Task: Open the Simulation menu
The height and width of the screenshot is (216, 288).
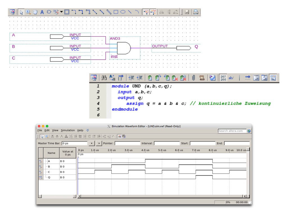Action: point(68,130)
